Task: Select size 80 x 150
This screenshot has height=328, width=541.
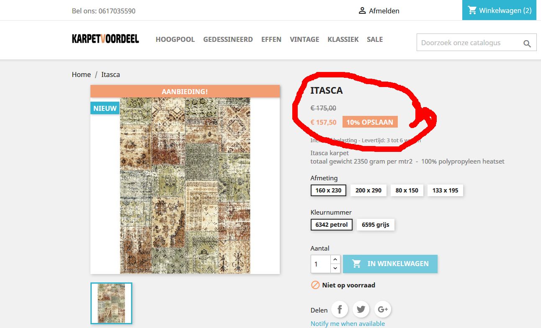Action: [x=407, y=190]
